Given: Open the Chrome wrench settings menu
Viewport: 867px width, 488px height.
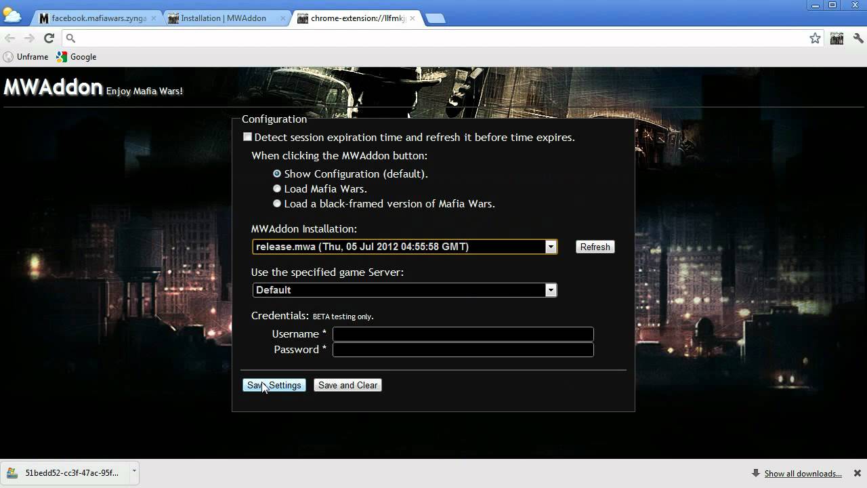Looking at the screenshot, I should [x=859, y=39].
